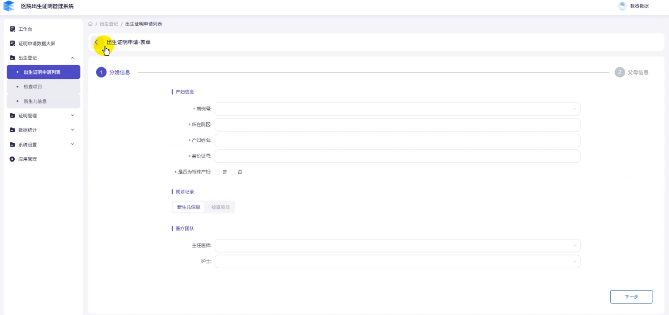Open the user avatar icon

[x=622, y=6]
